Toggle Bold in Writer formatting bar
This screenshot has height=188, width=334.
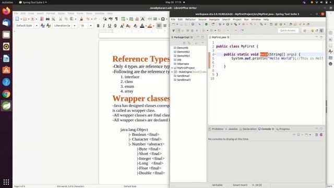98,26
